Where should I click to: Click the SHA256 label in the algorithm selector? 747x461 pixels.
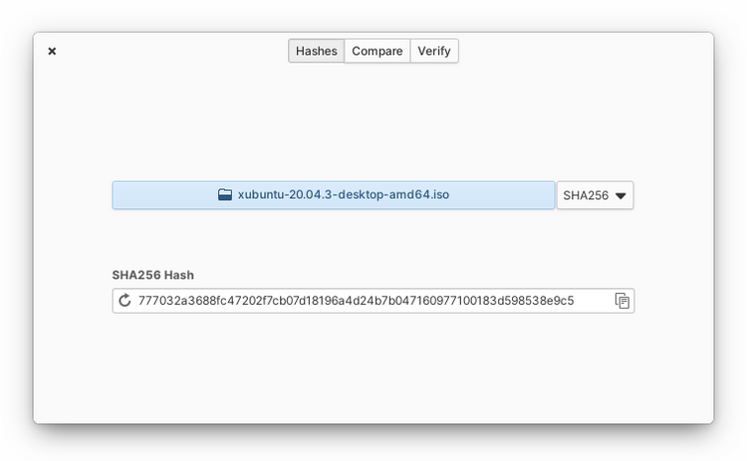pyautogui.click(x=586, y=196)
